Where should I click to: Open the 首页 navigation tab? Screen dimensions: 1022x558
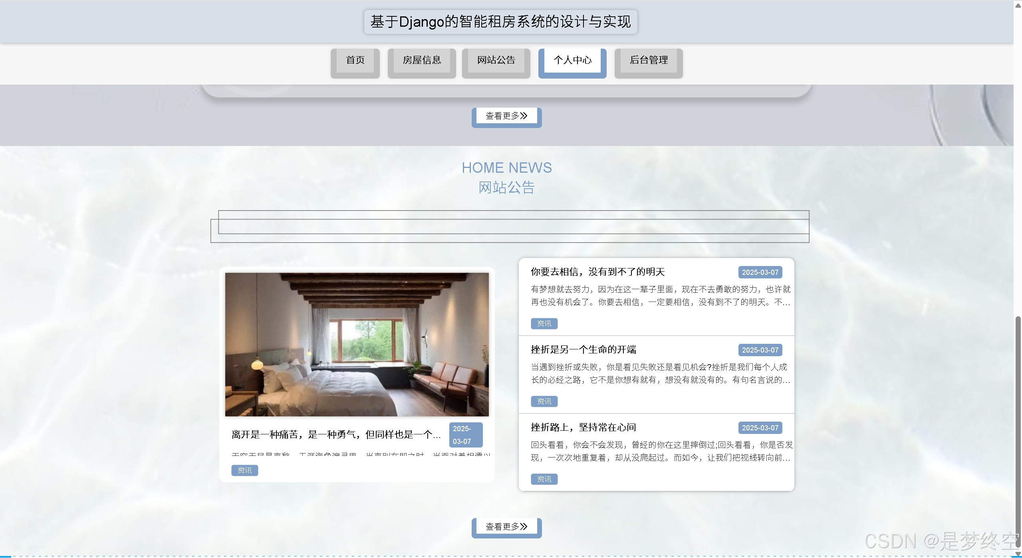click(355, 61)
